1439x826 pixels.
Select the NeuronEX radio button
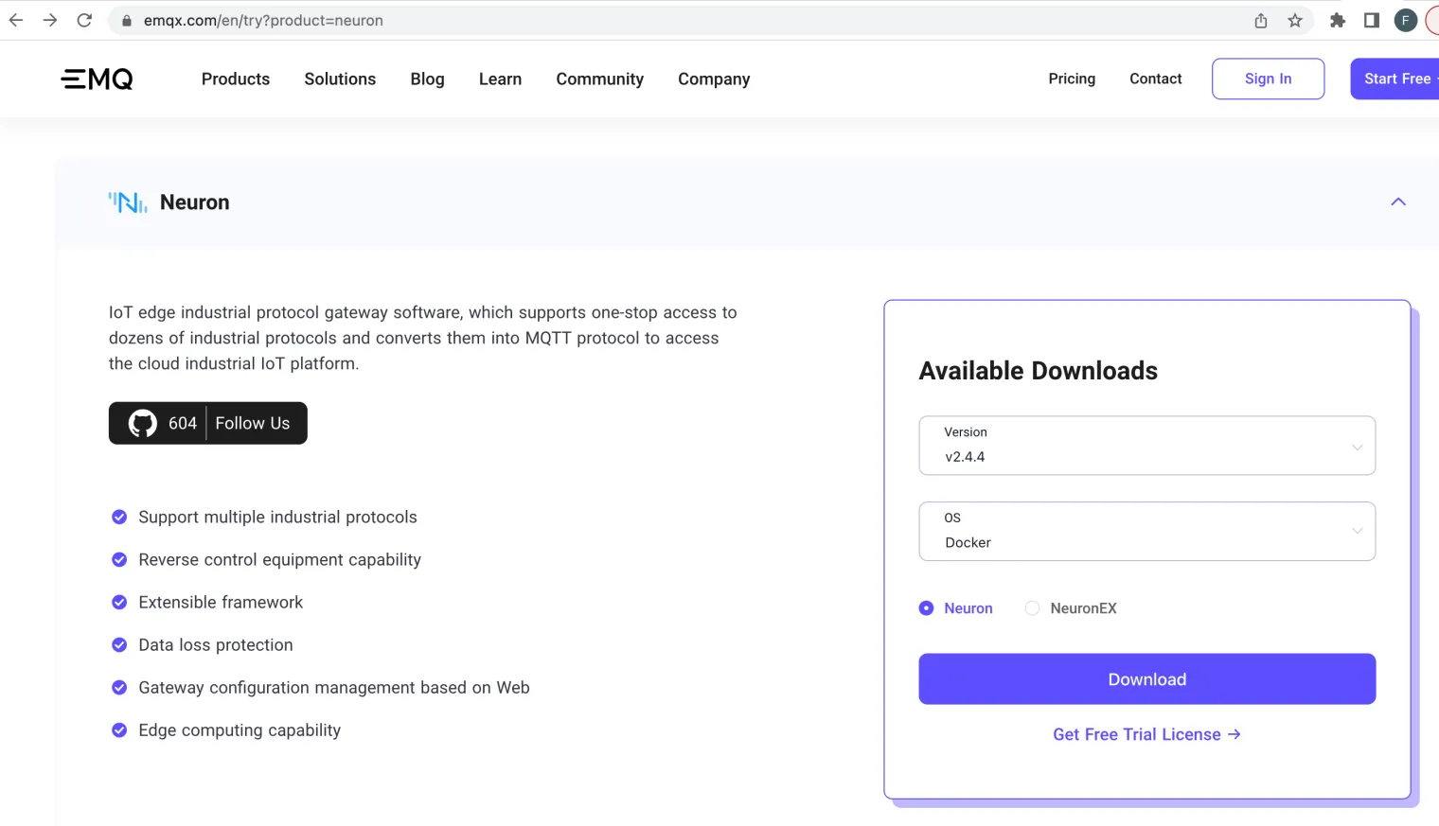[x=1032, y=607]
